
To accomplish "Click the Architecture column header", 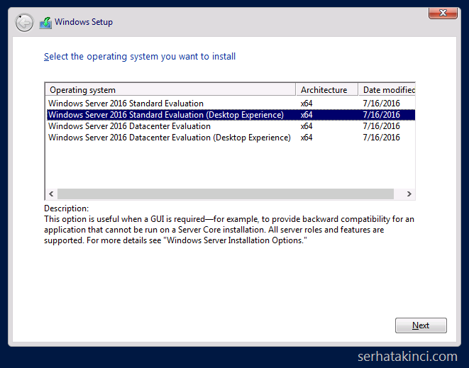I will click(x=326, y=90).
